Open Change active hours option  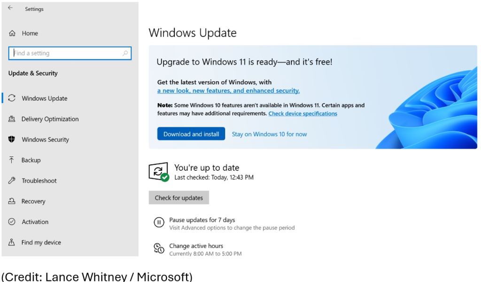click(196, 246)
